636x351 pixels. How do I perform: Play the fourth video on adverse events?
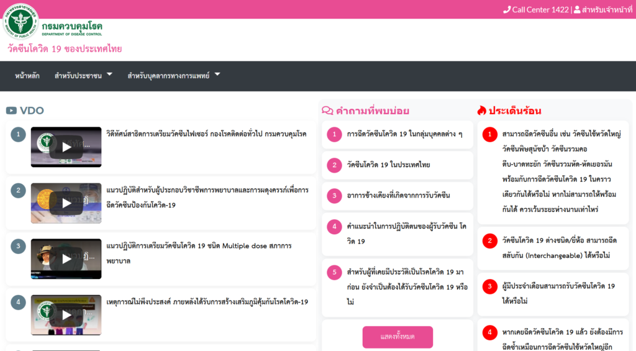[x=66, y=314]
